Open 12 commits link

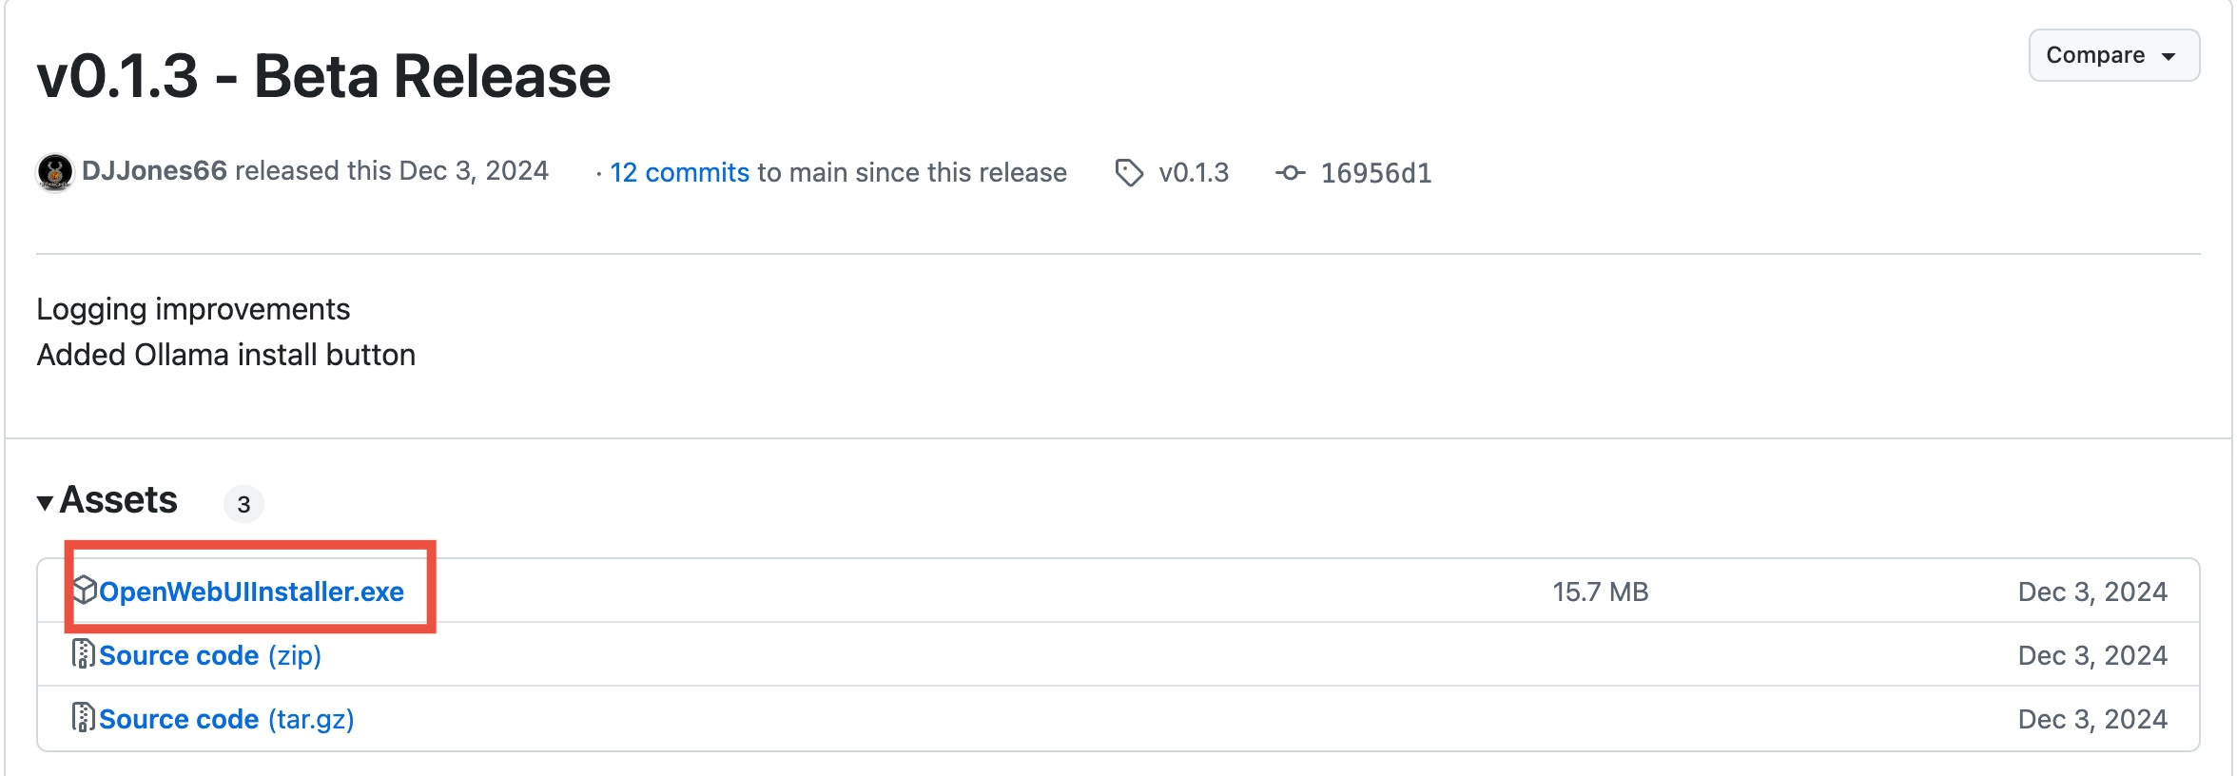tap(679, 172)
